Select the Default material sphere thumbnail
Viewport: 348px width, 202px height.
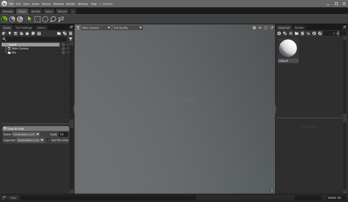(288, 48)
